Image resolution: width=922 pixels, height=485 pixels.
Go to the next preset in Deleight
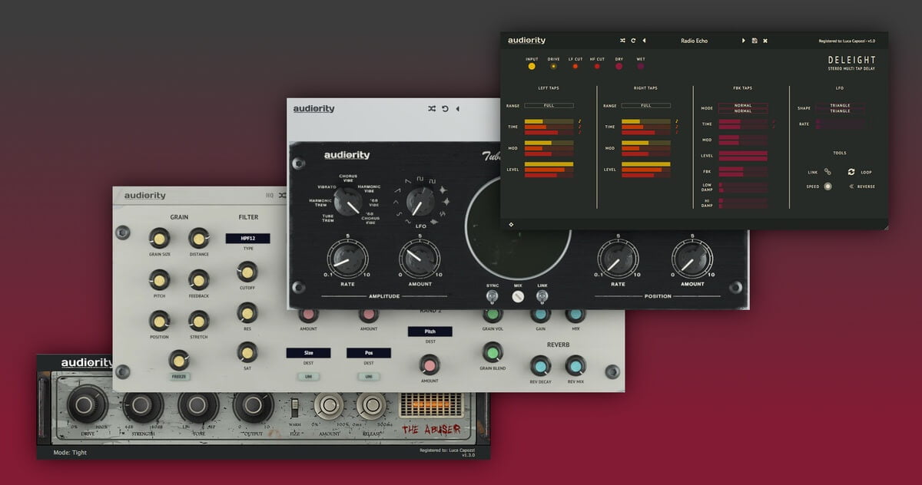[x=743, y=41]
